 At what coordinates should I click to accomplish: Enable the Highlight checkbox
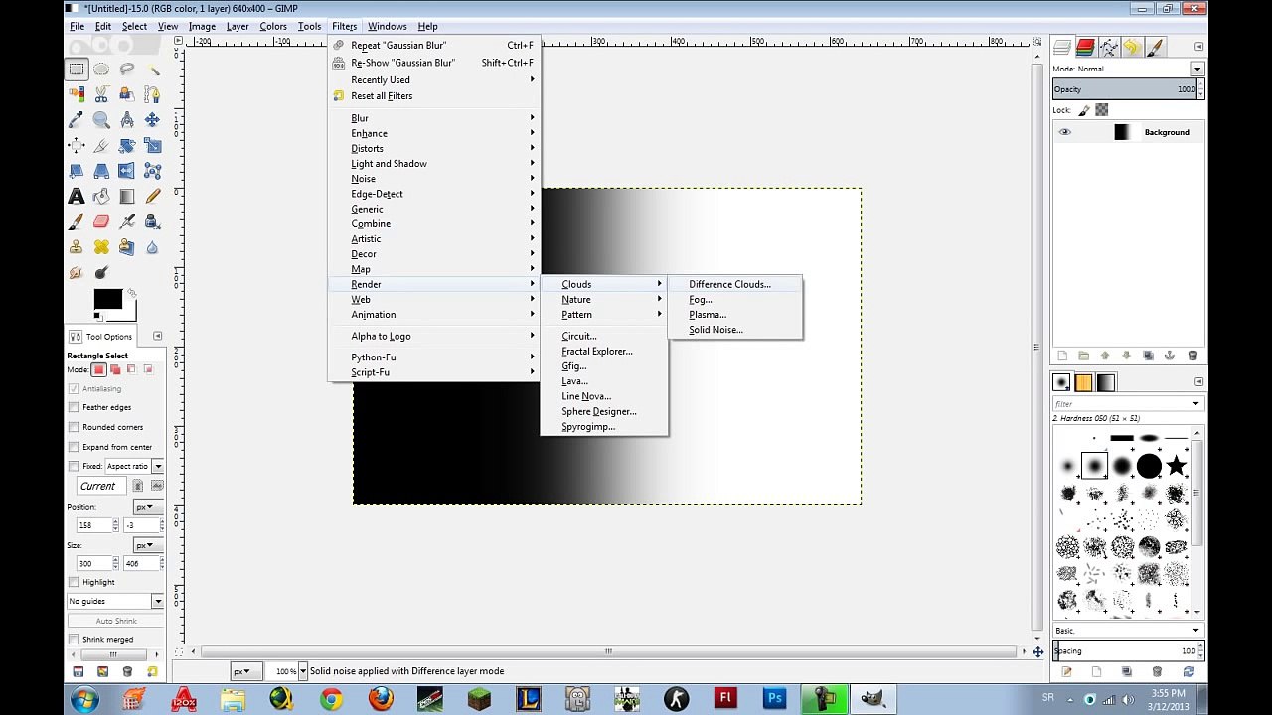[74, 582]
